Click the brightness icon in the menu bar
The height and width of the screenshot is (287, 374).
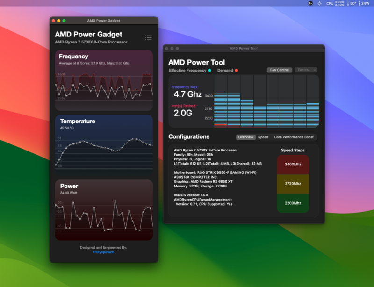(319, 4)
